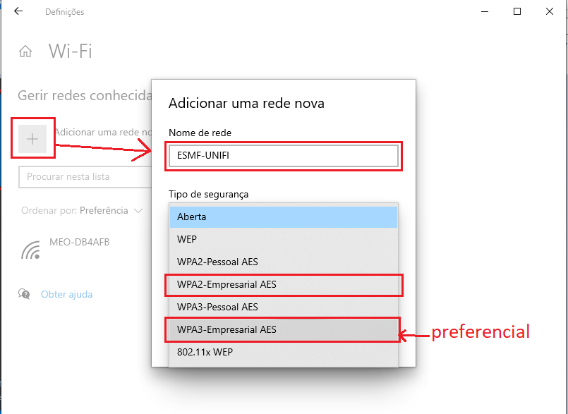Select Aberta security type
The image size is (568, 414).
coord(284,217)
